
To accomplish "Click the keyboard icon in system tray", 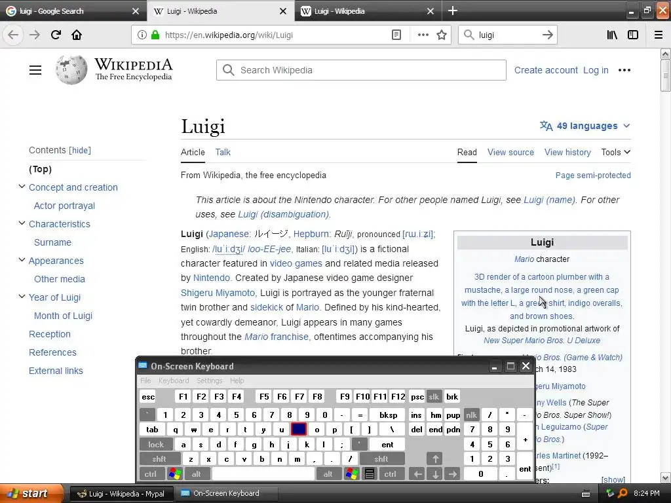I will tap(586, 494).
